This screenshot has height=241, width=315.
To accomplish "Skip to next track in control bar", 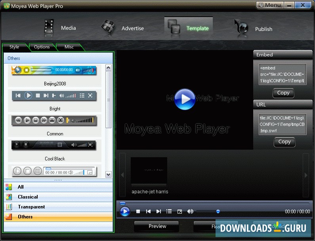I will point(158,211).
